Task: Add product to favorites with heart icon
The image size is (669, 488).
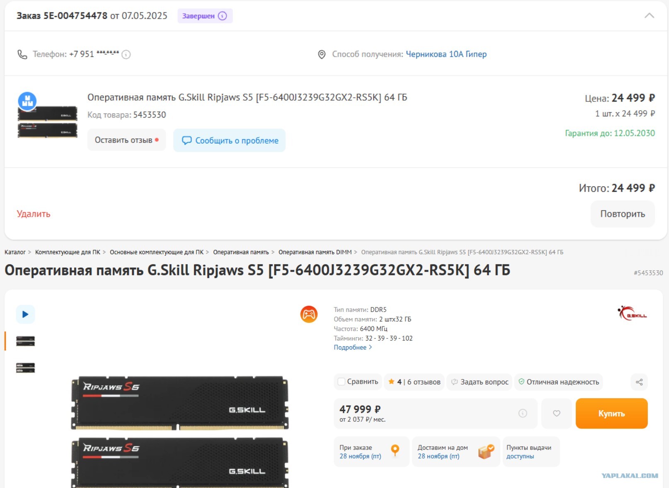Action: pos(557,413)
